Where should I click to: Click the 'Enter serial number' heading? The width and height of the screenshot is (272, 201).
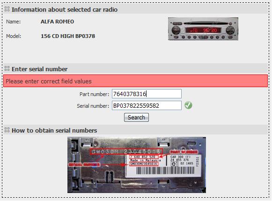coord(39,69)
